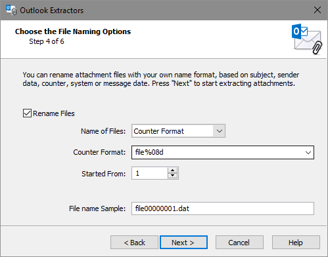Cancel the extraction wizard
Screen dimensions: 328x257
point(239,243)
